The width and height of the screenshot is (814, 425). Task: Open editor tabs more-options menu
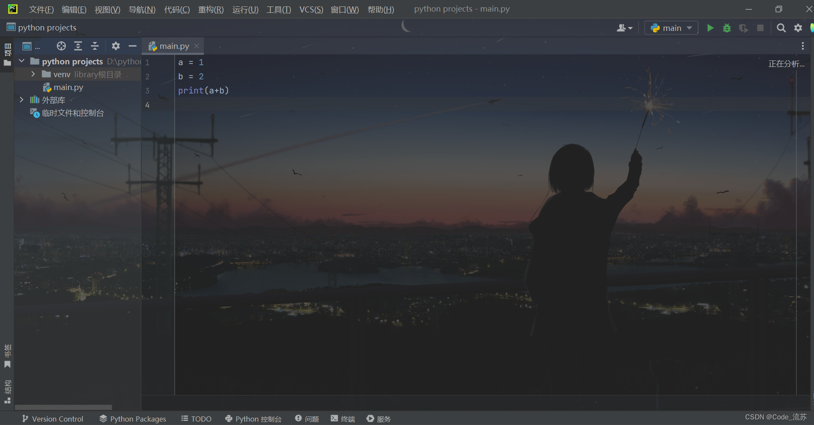point(802,46)
